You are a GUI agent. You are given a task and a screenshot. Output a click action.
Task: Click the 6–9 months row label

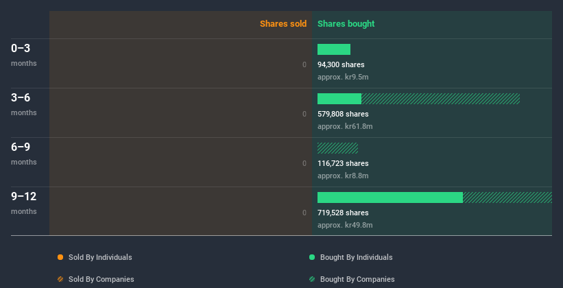click(x=24, y=154)
